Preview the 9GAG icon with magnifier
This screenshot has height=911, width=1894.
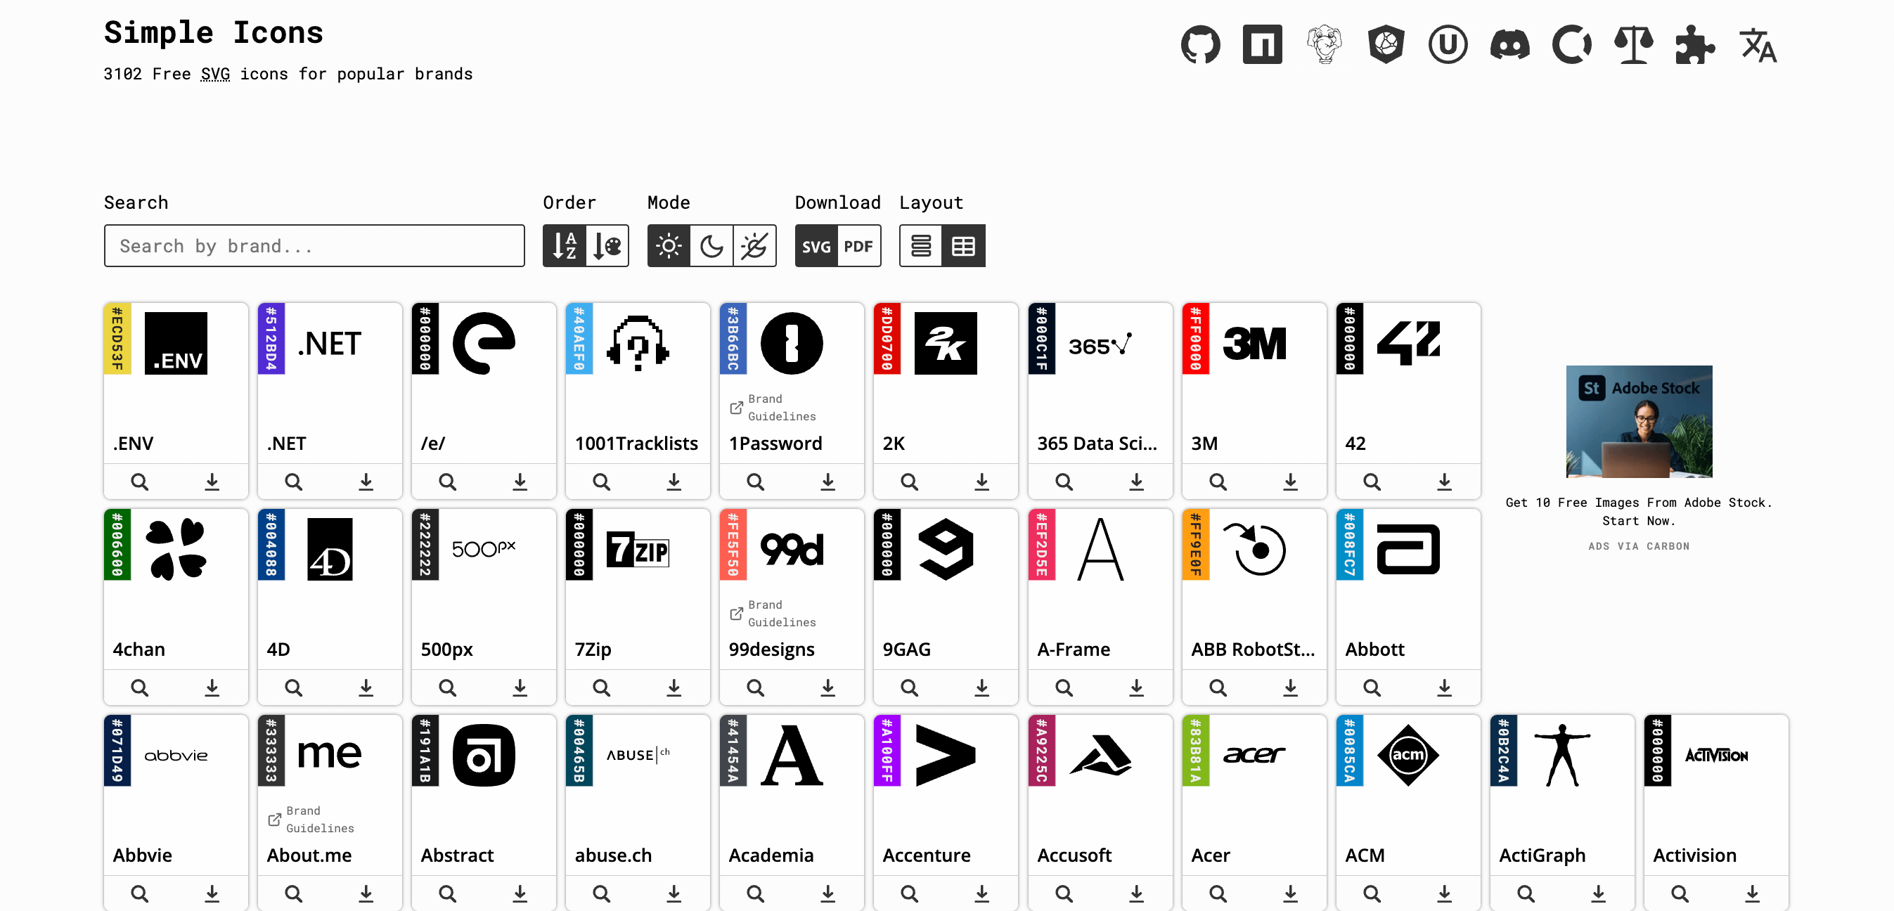tap(910, 687)
